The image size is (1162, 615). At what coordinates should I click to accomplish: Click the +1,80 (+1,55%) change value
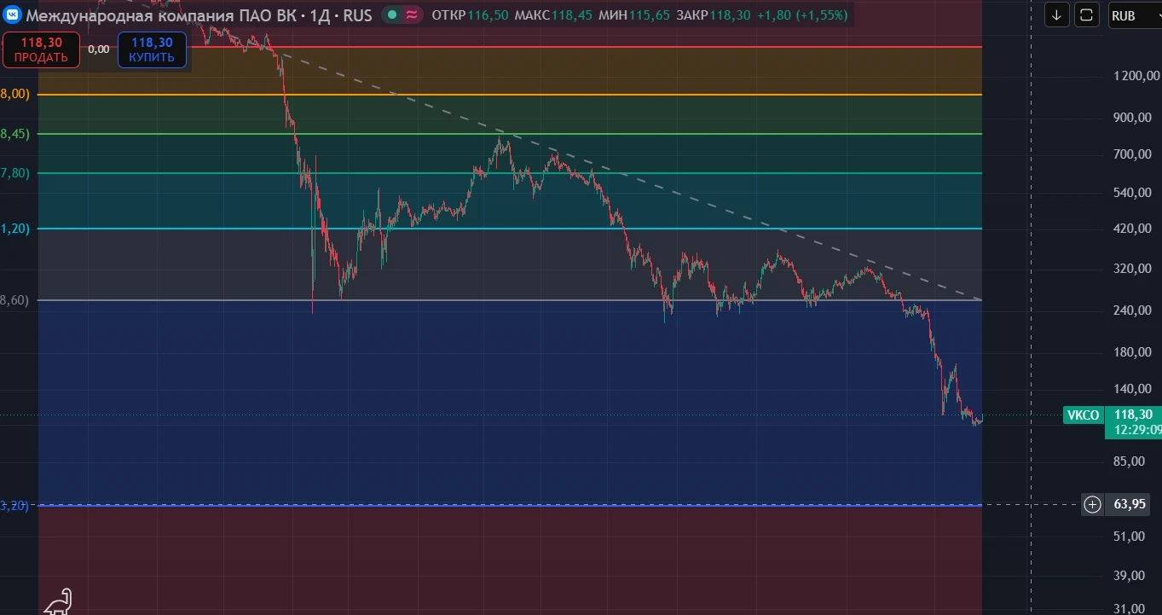coord(801,15)
